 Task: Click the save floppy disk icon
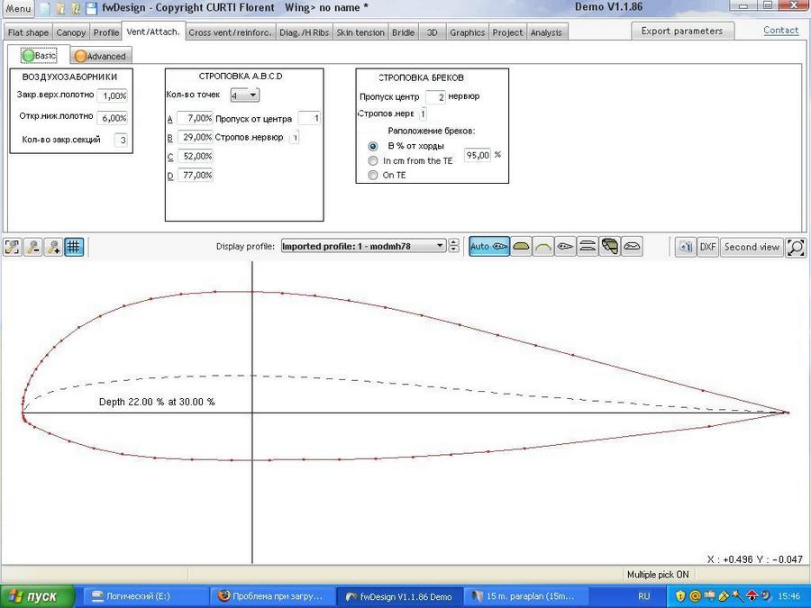pyautogui.click(x=91, y=8)
